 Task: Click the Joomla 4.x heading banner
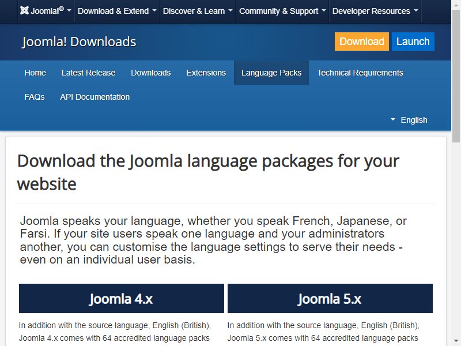tap(122, 298)
